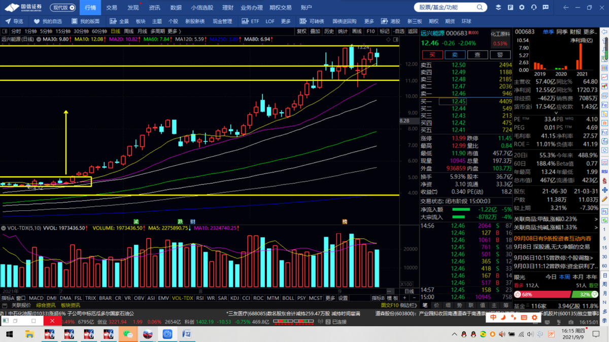Screen dimensions: 609x342
Task: Open the message chat icon in title bar
Action: click(x=546, y=8)
